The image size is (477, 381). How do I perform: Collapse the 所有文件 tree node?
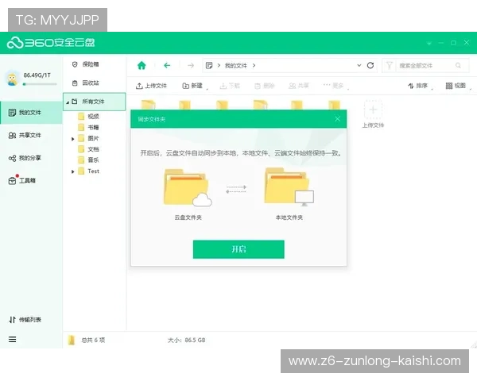tap(68, 102)
